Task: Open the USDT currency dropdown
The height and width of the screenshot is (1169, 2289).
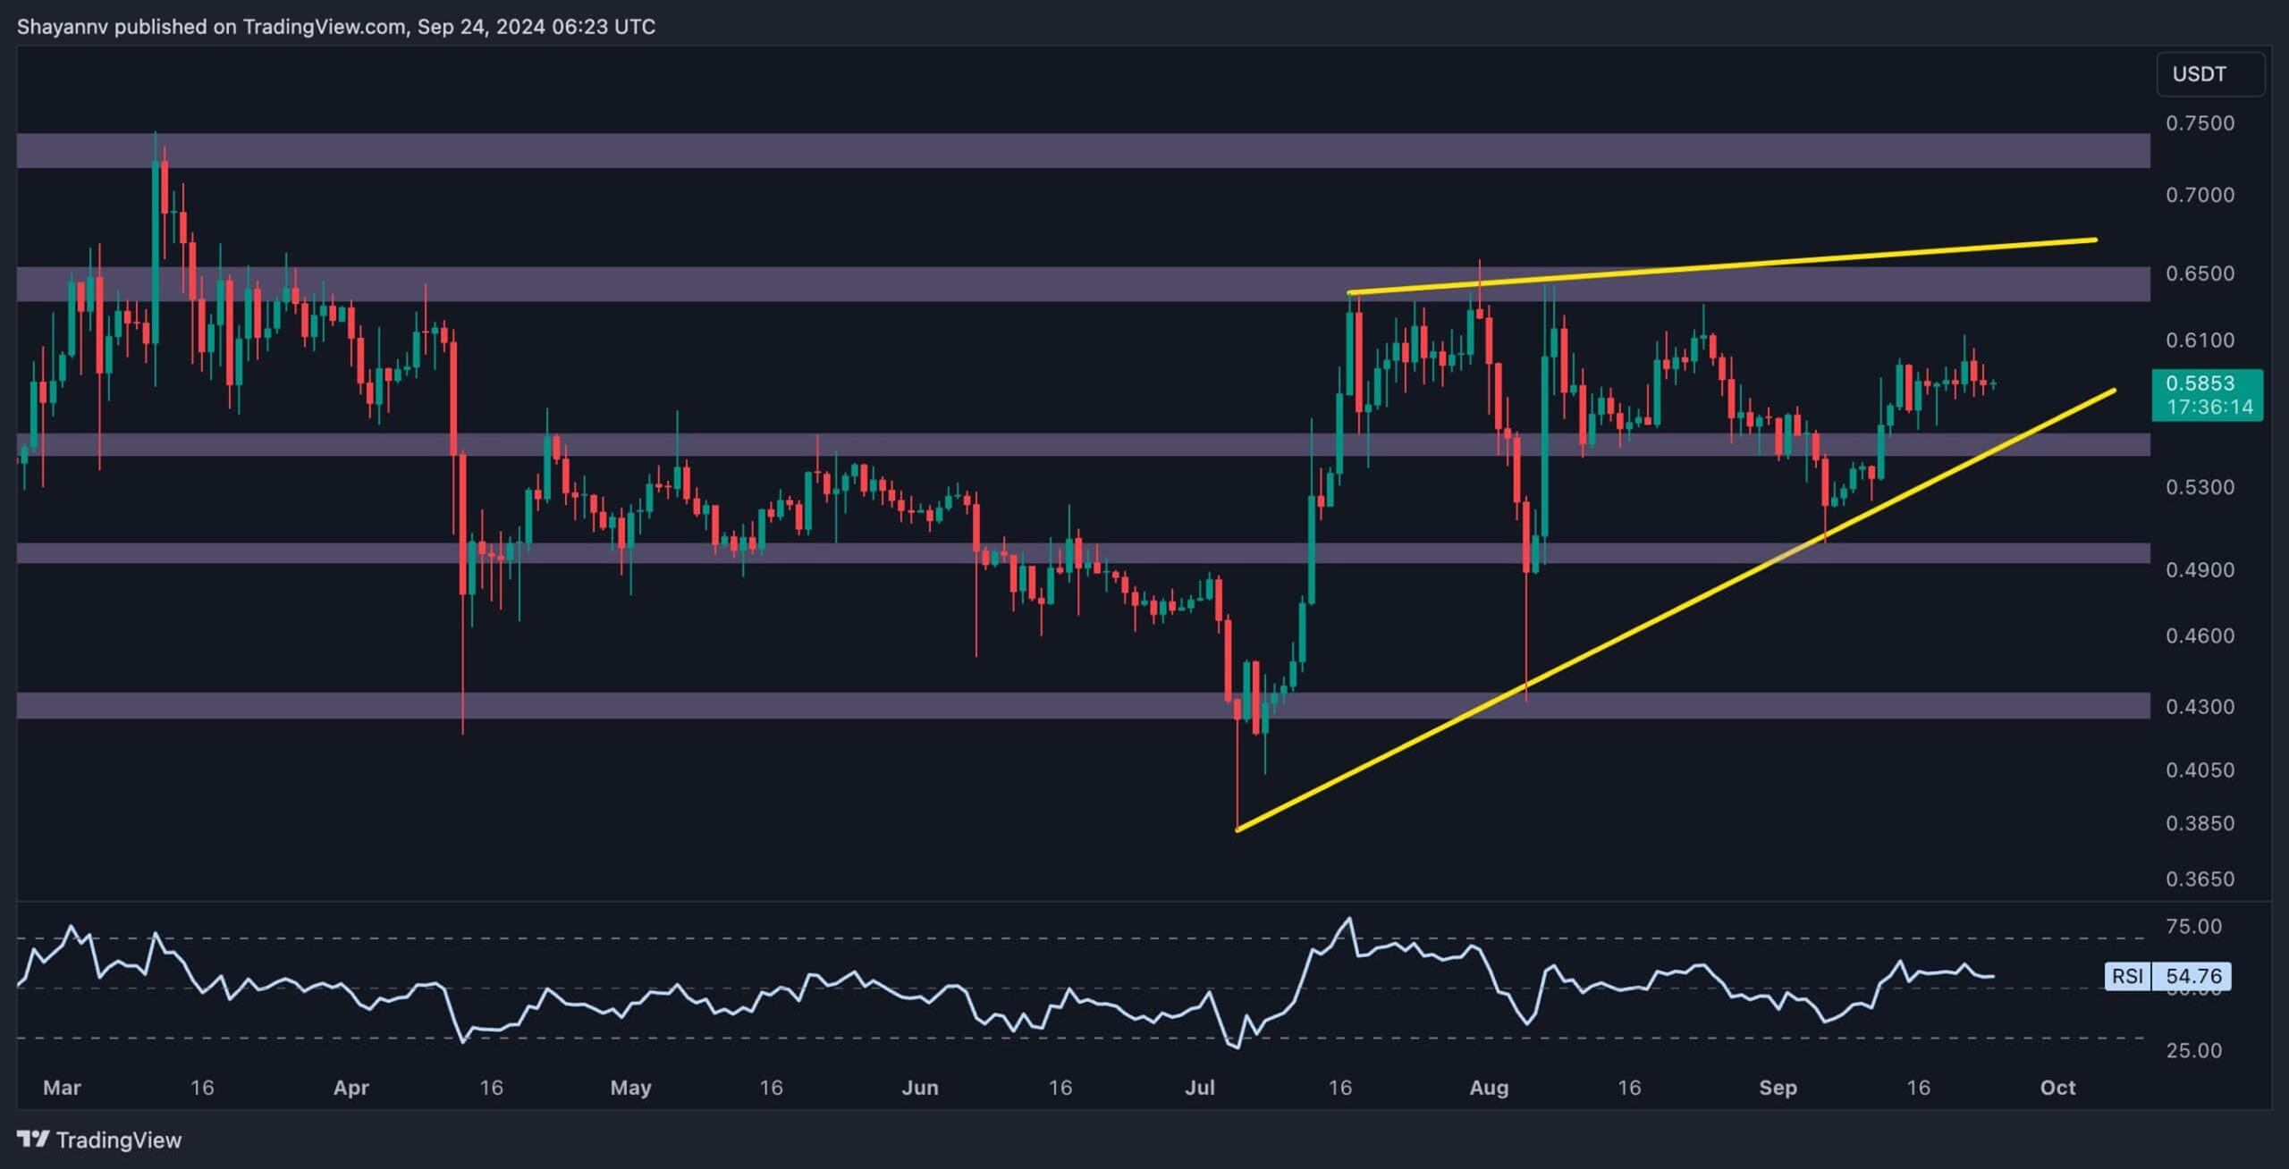Action: 2210,74
